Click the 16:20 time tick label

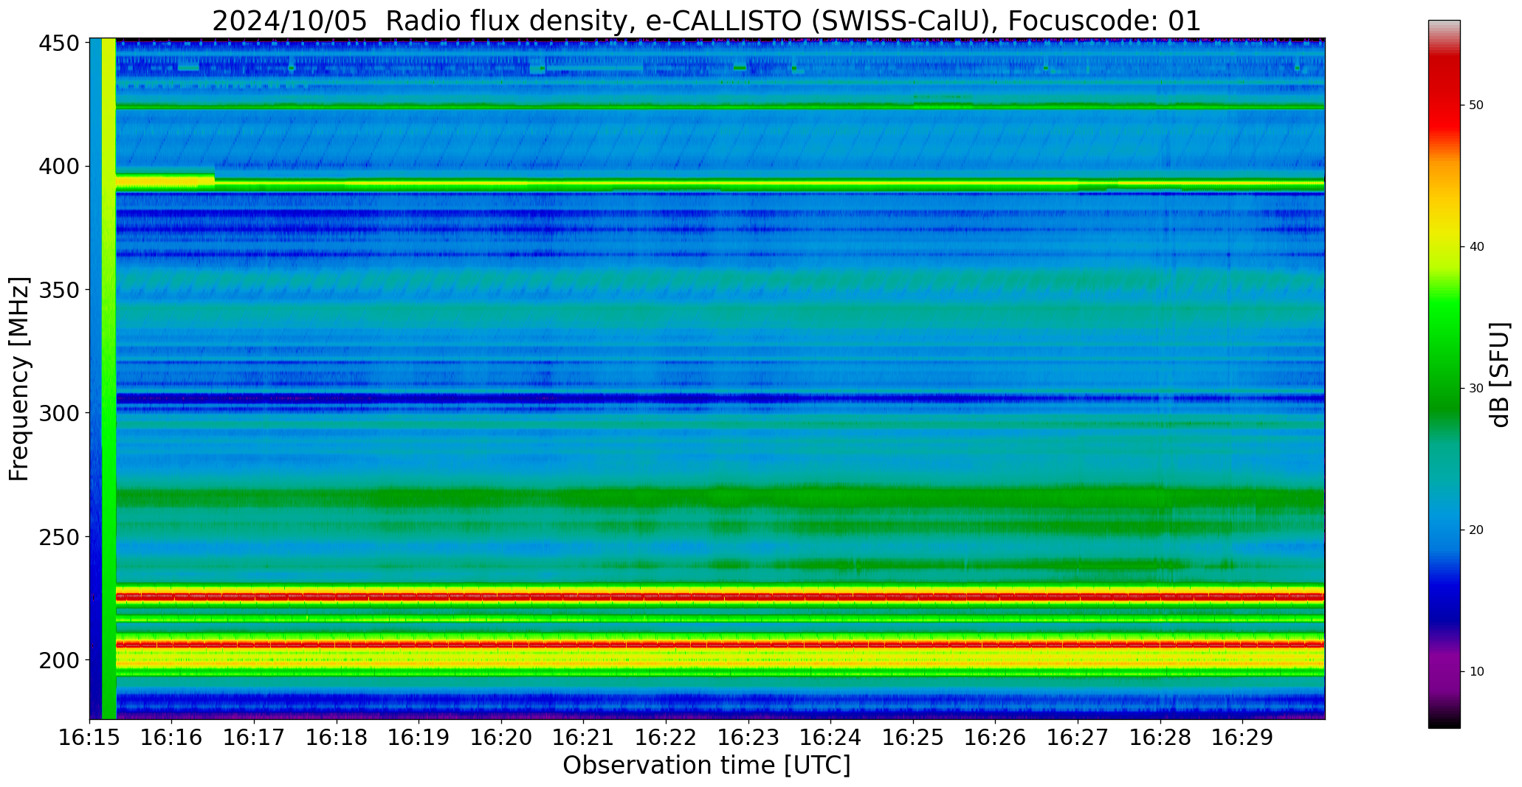point(502,738)
